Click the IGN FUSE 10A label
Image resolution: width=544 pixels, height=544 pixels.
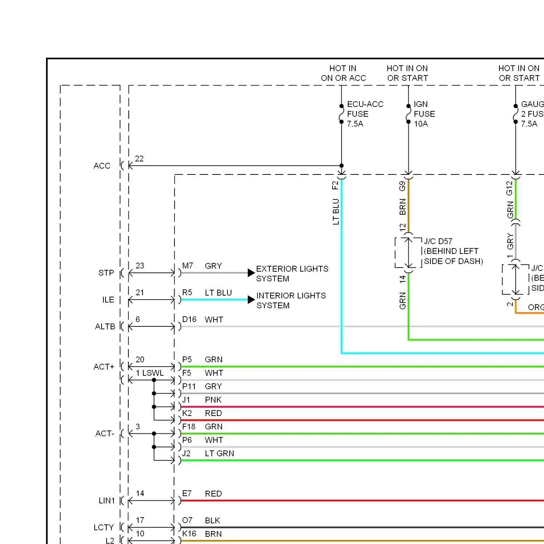point(424,114)
